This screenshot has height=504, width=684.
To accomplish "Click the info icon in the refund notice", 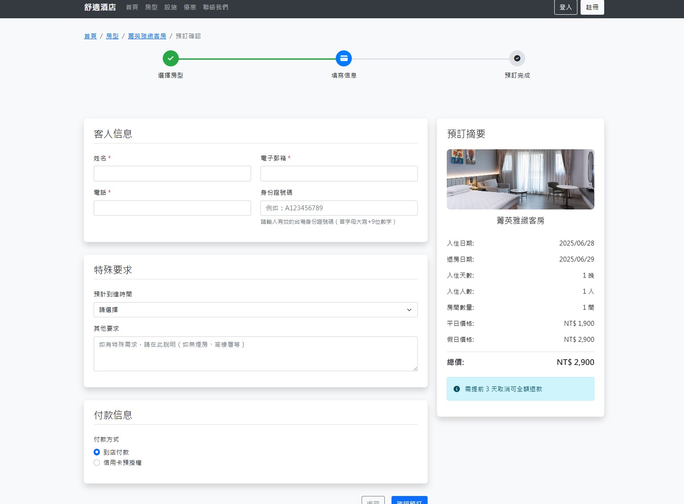I will [x=456, y=389].
